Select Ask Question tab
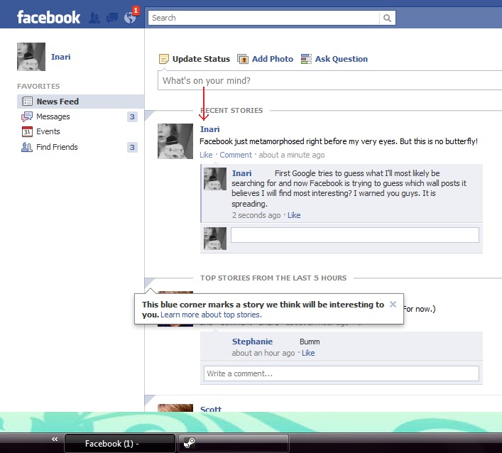 [x=334, y=59]
